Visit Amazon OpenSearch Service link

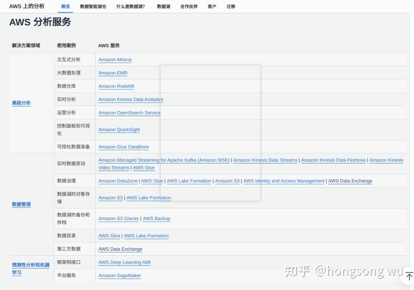coord(129,113)
